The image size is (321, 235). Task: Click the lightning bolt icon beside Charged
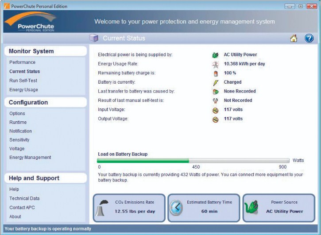point(216,83)
